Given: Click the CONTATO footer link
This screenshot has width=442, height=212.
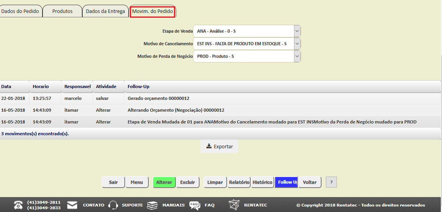Looking at the screenshot, I should tap(94, 205).
